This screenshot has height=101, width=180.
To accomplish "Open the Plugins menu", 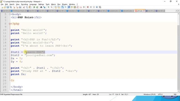I will click(65, 4).
